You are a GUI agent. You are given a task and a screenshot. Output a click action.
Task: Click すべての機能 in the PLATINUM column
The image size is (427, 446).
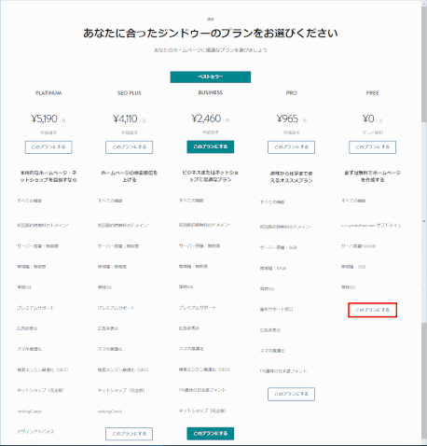[x=29, y=201]
